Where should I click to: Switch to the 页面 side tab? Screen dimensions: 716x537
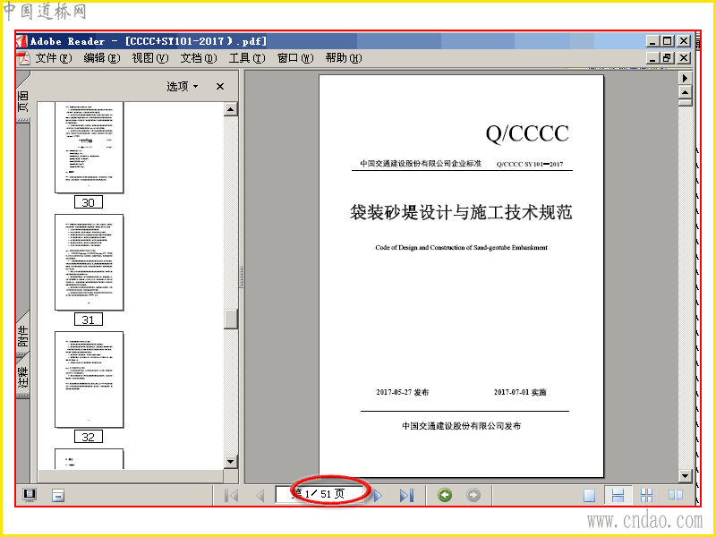coord(23,100)
